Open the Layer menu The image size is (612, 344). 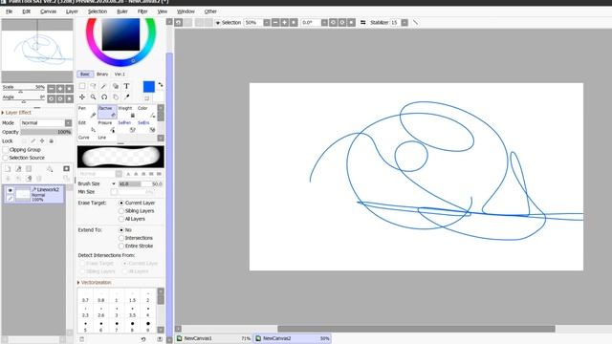72,11
